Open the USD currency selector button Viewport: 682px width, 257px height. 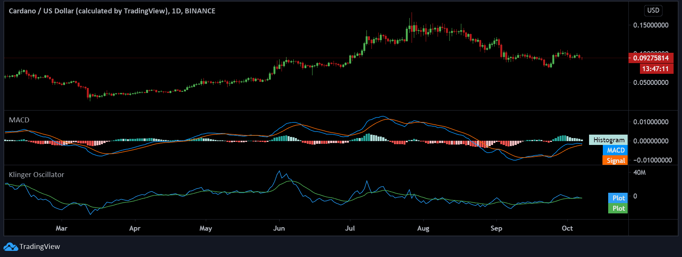[653, 10]
